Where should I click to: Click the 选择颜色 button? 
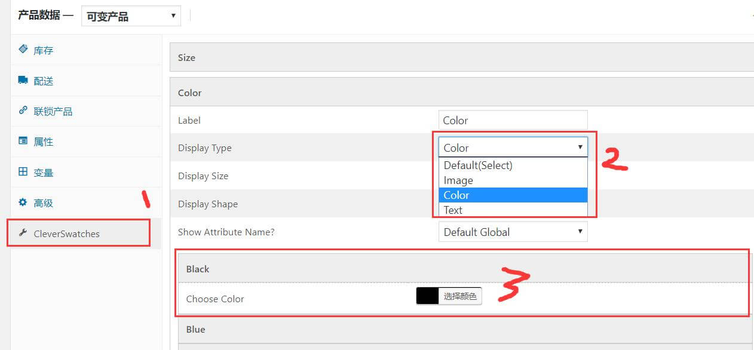(460, 296)
